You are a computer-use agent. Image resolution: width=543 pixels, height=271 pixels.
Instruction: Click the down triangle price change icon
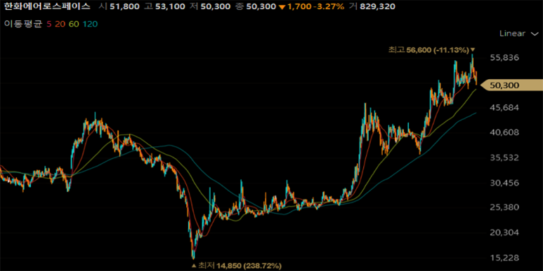282,7
